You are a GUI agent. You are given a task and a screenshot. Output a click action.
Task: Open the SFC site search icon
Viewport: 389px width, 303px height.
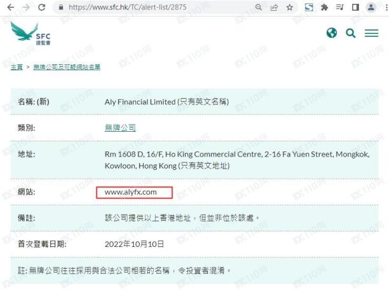(x=351, y=33)
